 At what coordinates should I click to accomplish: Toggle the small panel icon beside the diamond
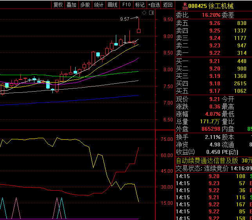pyautogui.click(x=151, y=13)
